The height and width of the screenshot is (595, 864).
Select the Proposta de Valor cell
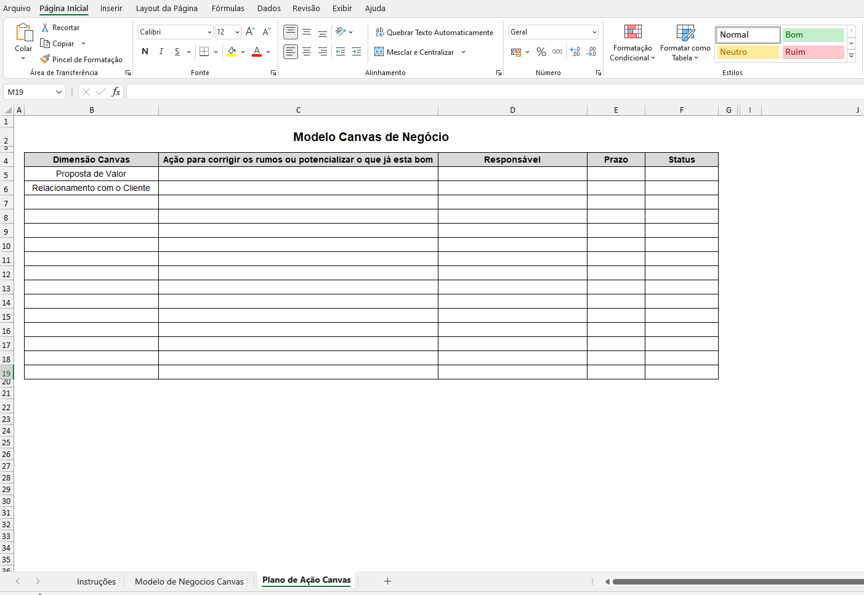[91, 174]
